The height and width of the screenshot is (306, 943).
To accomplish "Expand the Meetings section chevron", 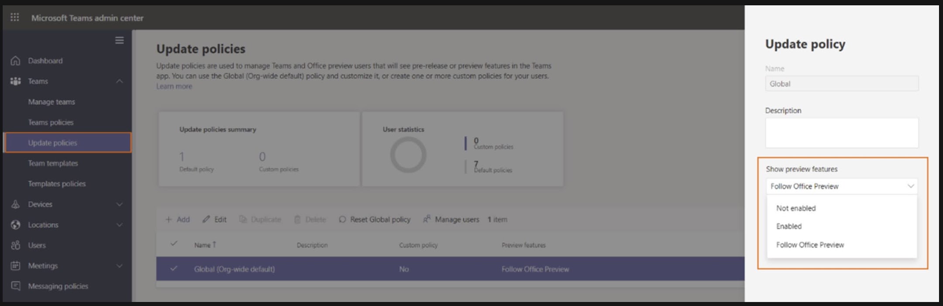I will pos(119,265).
